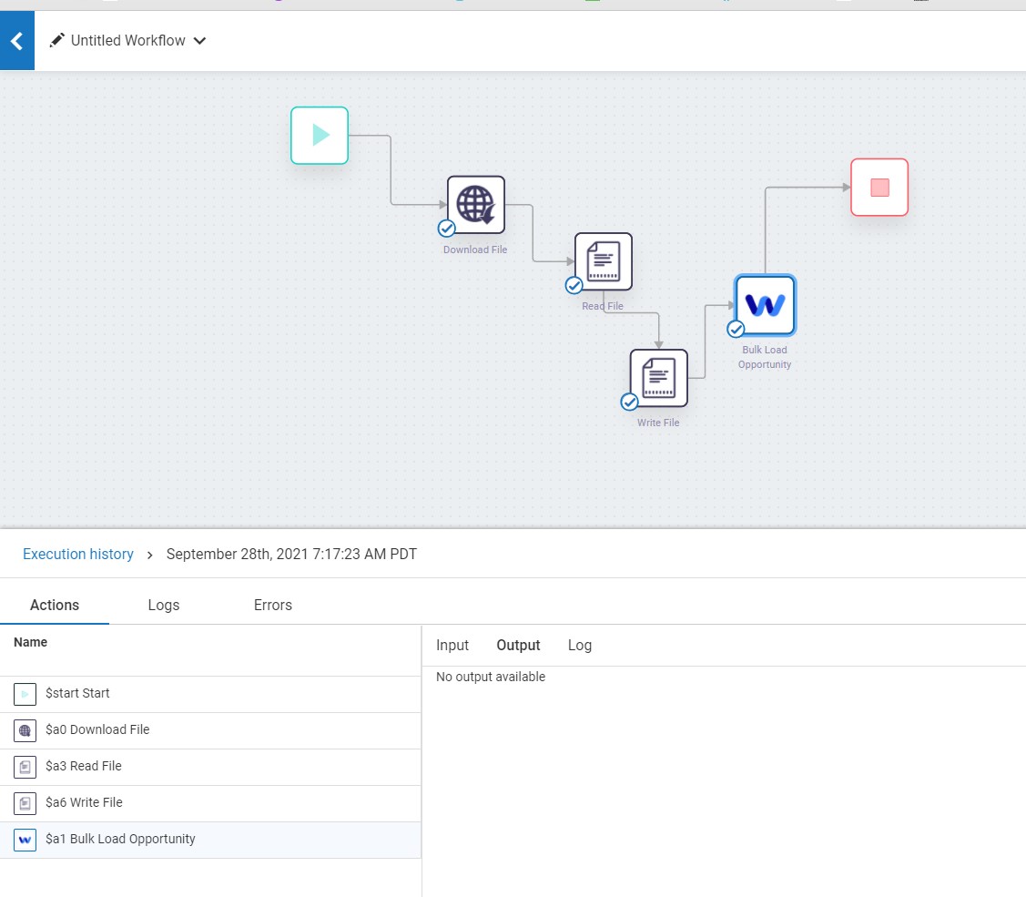Select the $a1 Bulk Load Opportunity row
1026x897 pixels.
click(210, 840)
